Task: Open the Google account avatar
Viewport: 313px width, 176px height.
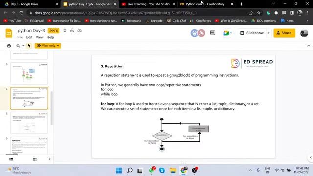Action: [x=304, y=33]
